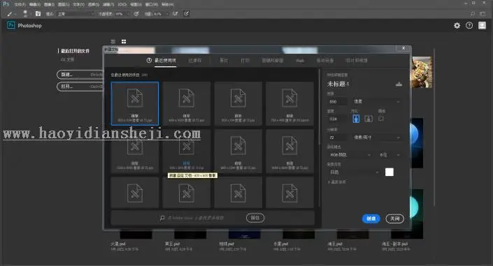The height and width of the screenshot is (266, 493).
Task: Switch to the 已保存 tab
Action: [x=195, y=60]
